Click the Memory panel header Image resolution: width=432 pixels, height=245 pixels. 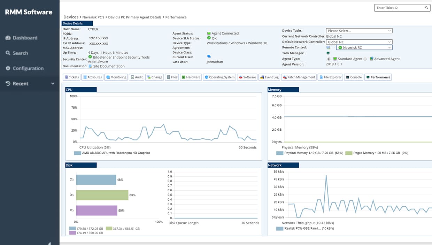(x=283, y=90)
